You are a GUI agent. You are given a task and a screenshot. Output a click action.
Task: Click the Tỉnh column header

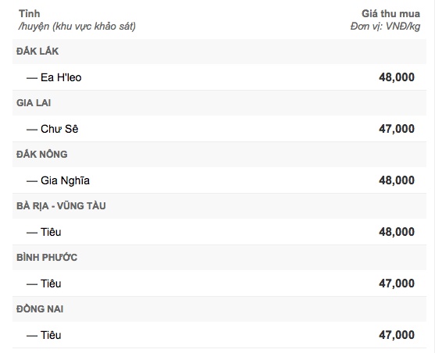pyautogui.click(x=29, y=13)
